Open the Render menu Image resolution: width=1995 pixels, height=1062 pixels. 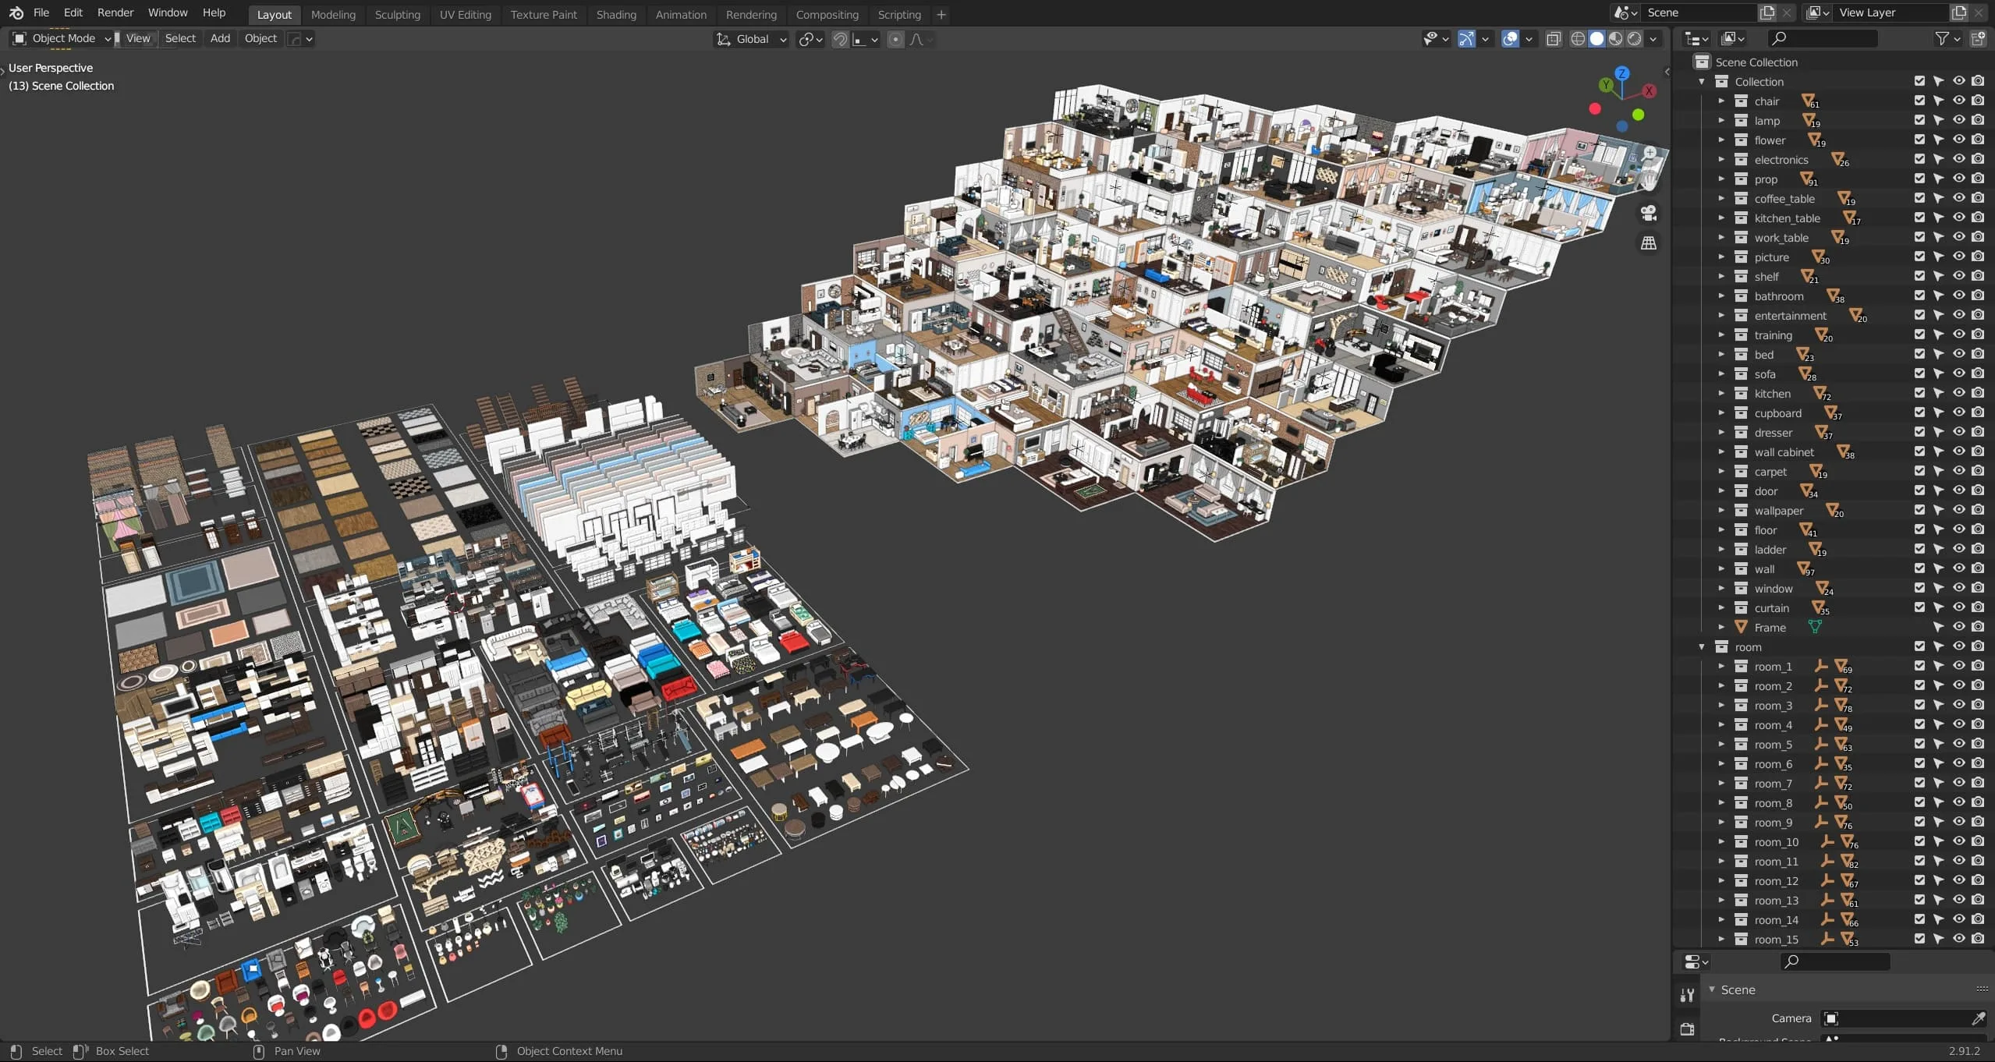[x=115, y=12]
